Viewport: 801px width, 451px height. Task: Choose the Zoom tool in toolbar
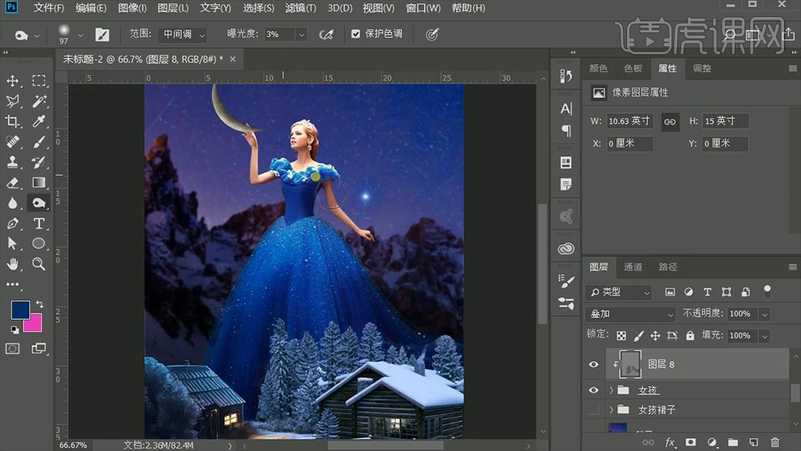tap(39, 264)
